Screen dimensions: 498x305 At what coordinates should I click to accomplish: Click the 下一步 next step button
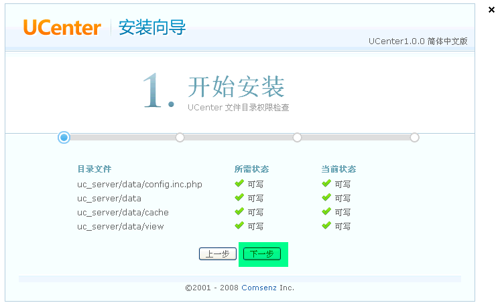click(x=262, y=254)
